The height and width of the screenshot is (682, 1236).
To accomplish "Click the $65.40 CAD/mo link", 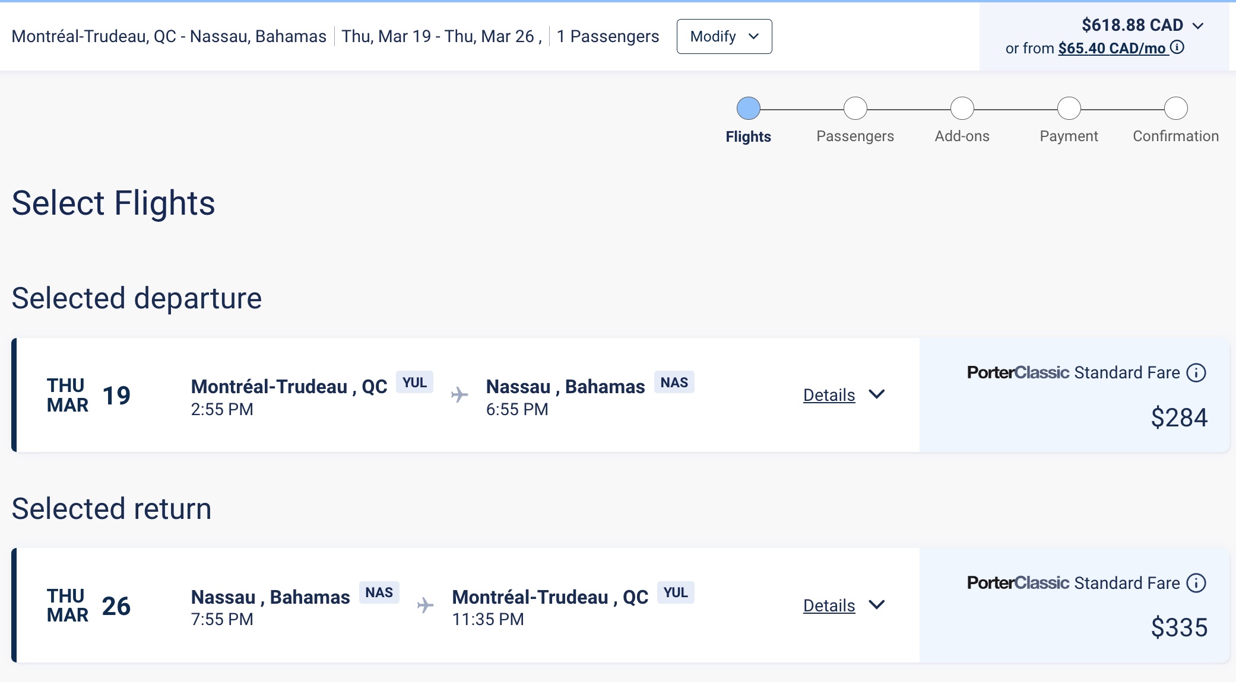I will pyautogui.click(x=1113, y=49).
